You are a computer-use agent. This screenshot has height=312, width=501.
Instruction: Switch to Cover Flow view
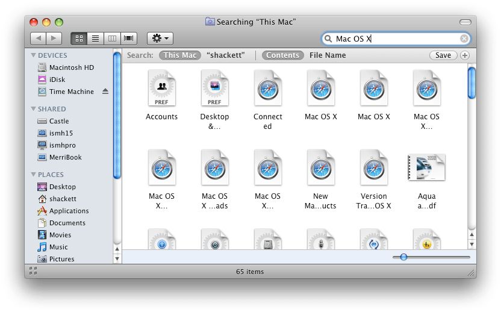128,39
